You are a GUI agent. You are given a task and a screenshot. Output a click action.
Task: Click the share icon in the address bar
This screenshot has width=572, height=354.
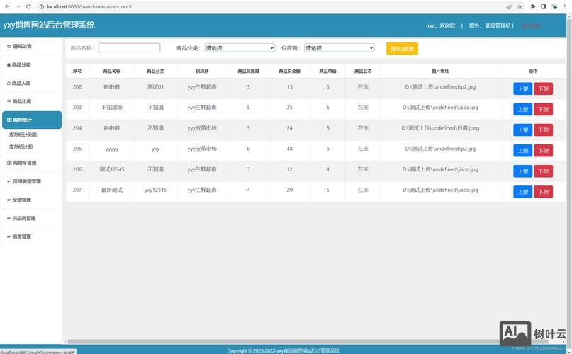[509, 6]
